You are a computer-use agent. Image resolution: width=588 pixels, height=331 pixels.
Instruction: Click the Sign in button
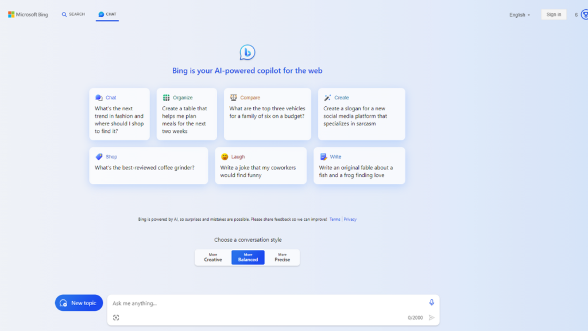pyautogui.click(x=554, y=14)
